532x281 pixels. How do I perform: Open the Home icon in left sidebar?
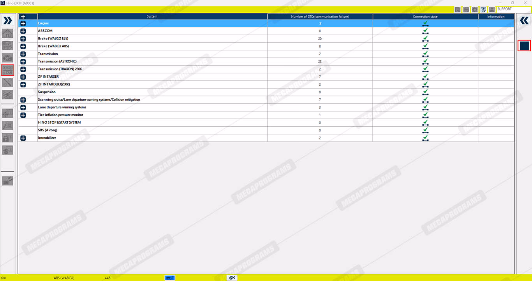pos(7,33)
